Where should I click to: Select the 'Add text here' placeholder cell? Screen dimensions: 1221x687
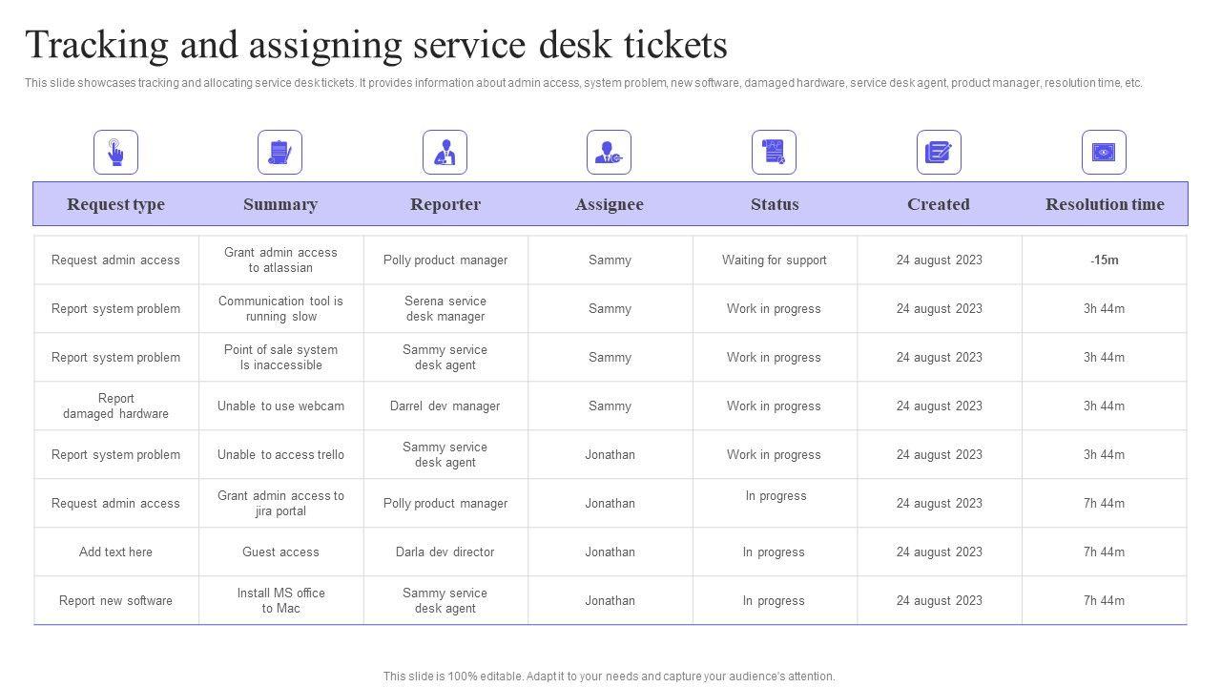[115, 552]
